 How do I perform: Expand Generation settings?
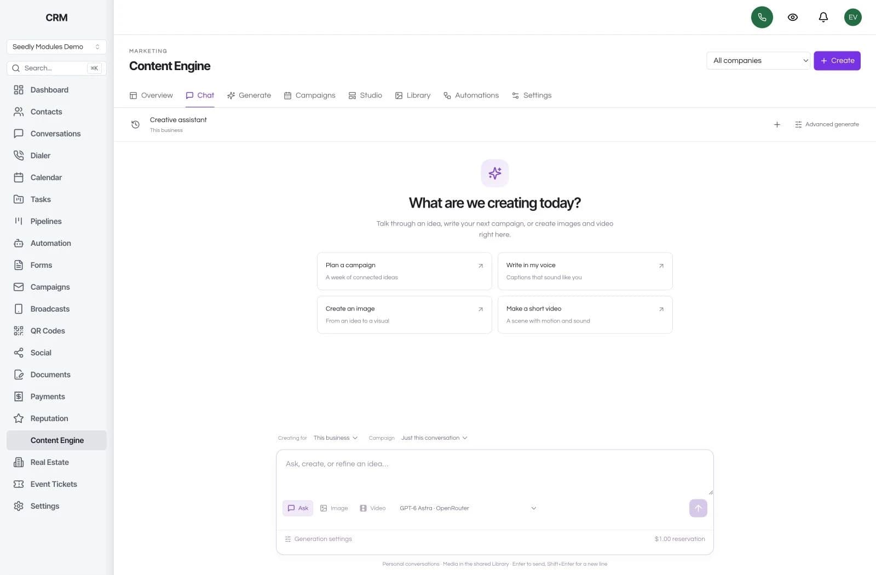coord(319,539)
